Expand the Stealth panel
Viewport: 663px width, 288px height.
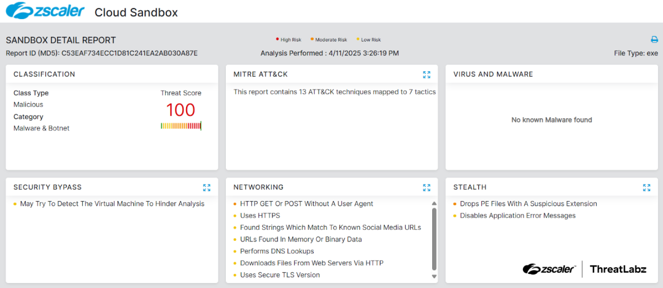pyautogui.click(x=646, y=188)
